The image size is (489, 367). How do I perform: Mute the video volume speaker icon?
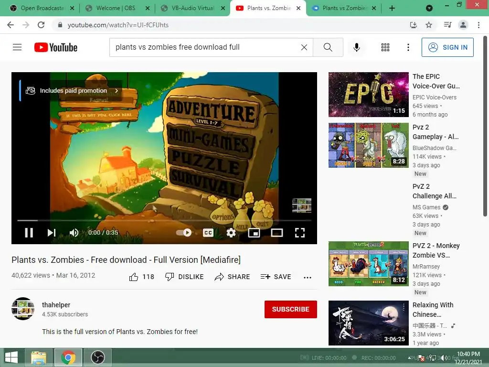pyautogui.click(x=74, y=233)
